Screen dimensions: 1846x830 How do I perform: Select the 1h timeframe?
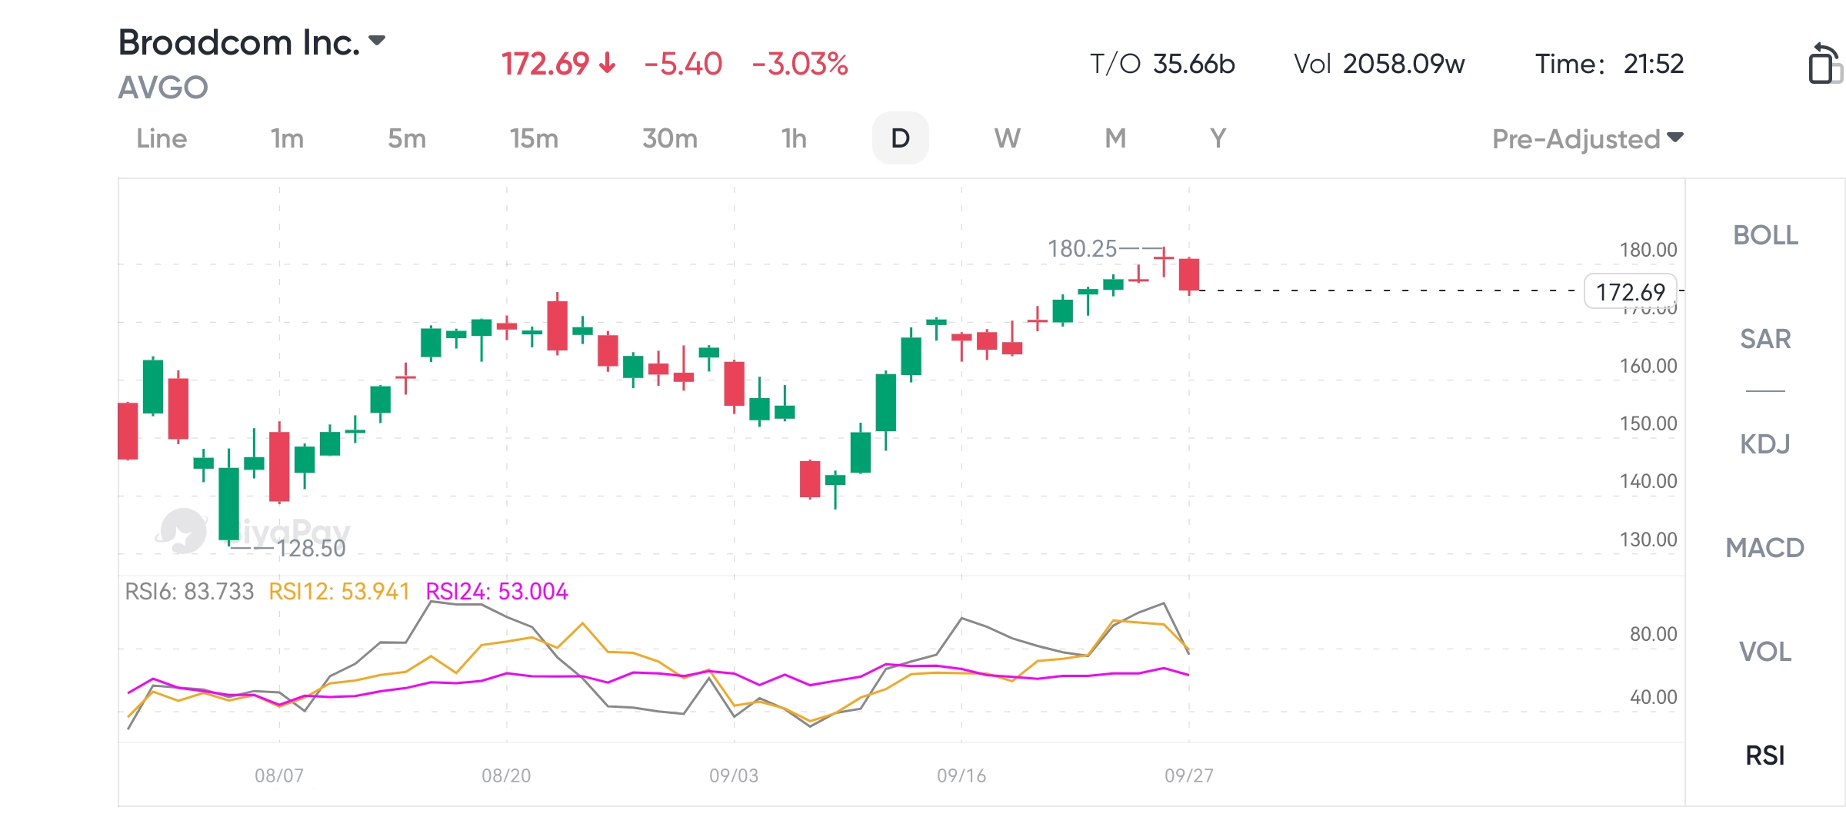(x=794, y=138)
